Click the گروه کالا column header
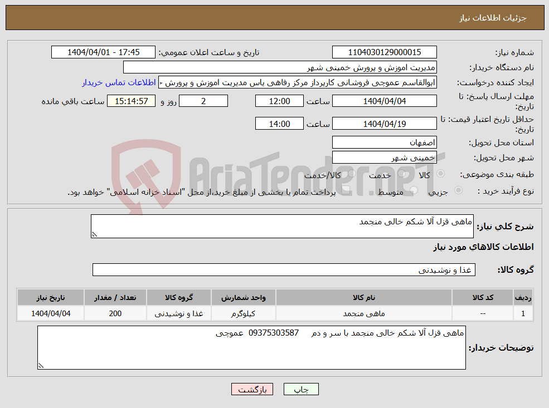This screenshot has height=408, width=549. click(179, 298)
